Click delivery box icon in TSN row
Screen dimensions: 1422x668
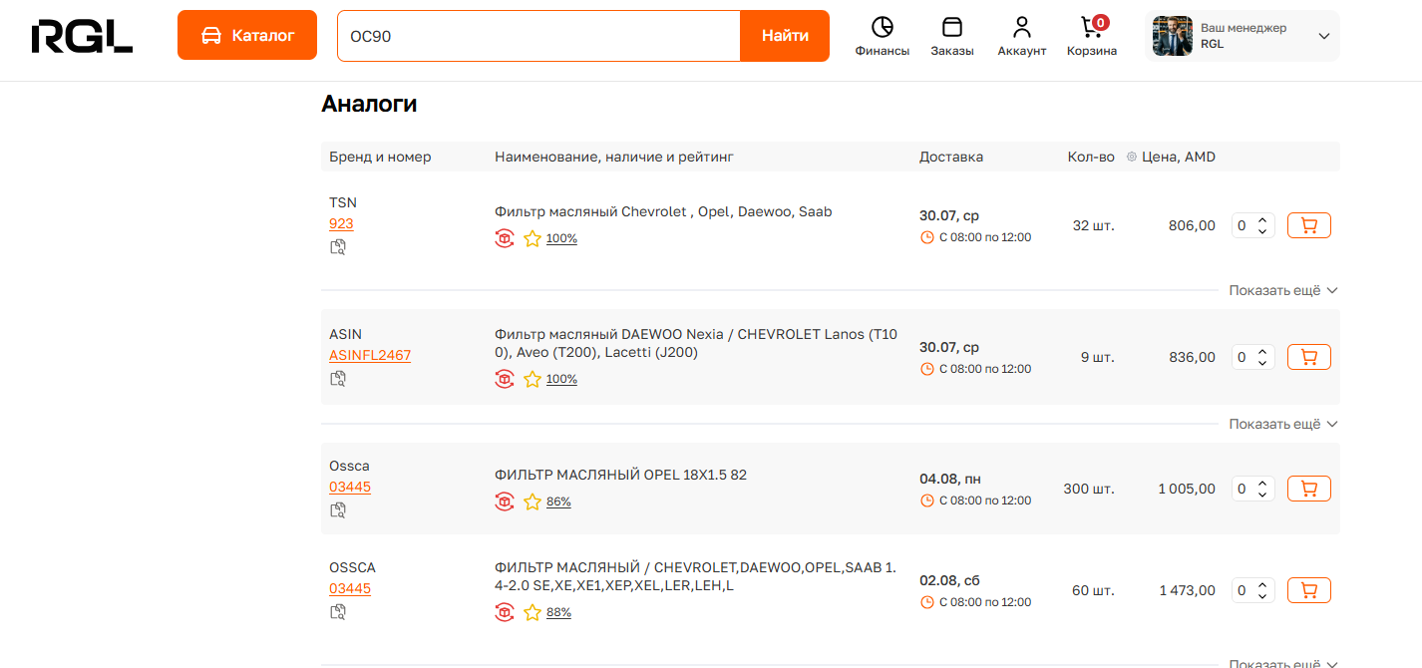(505, 238)
